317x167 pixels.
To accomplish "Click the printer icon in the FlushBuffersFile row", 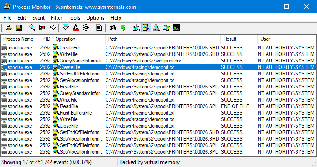I will pos(4,113).
